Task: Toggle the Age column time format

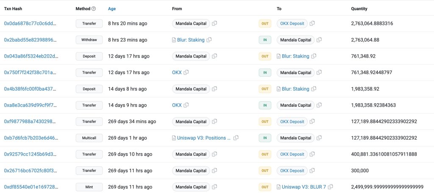Action: coord(112,9)
